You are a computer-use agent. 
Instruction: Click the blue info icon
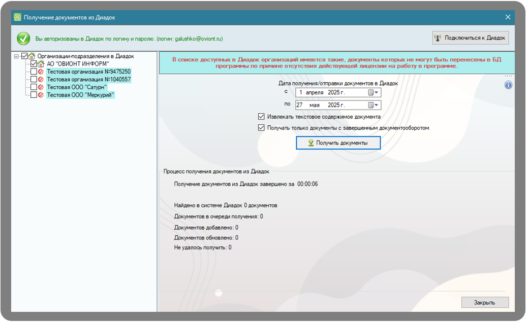click(509, 85)
